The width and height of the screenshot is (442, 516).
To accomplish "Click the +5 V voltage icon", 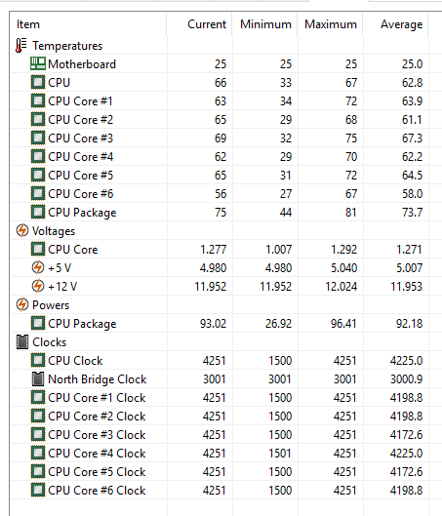I will tap(38, 267).
